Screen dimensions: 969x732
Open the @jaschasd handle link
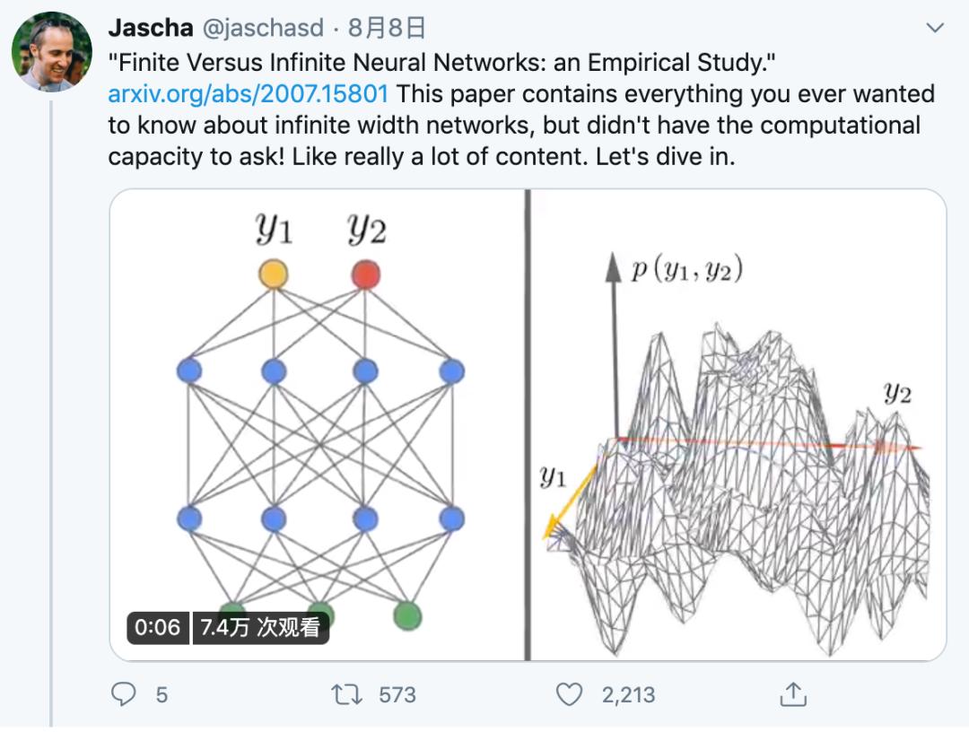click(263, 28)
